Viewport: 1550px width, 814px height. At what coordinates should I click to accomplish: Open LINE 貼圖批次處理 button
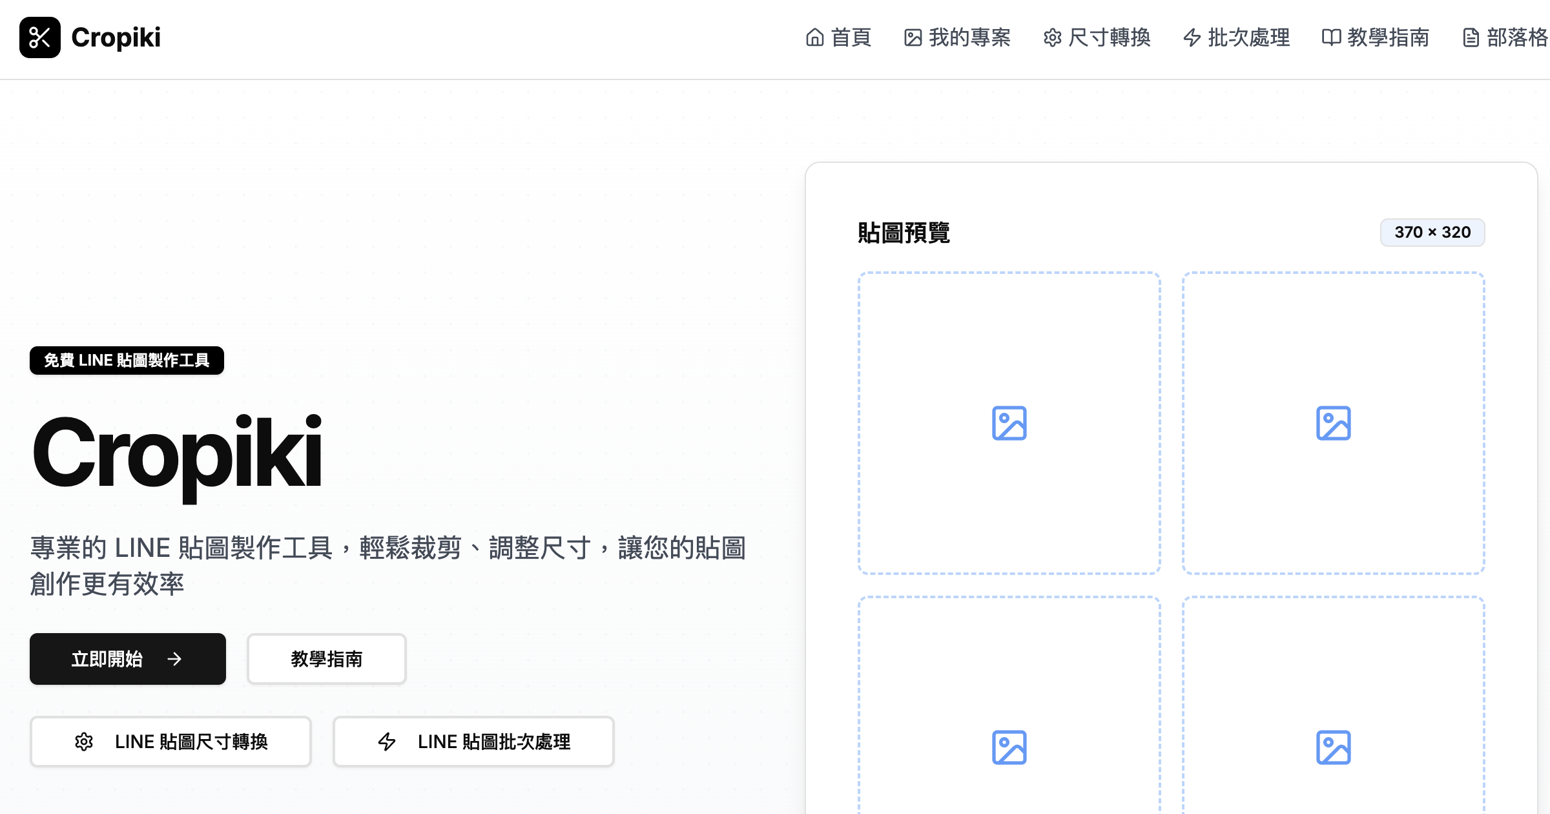pos(473,742)
